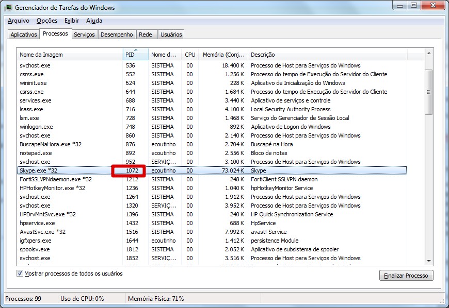
Task: Open the Ajuda menu
Action: 94,21
